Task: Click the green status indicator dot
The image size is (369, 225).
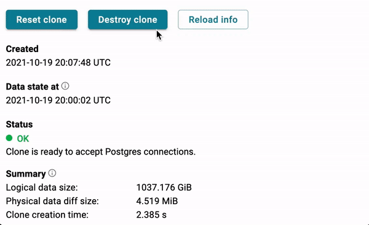Action: 9,138
